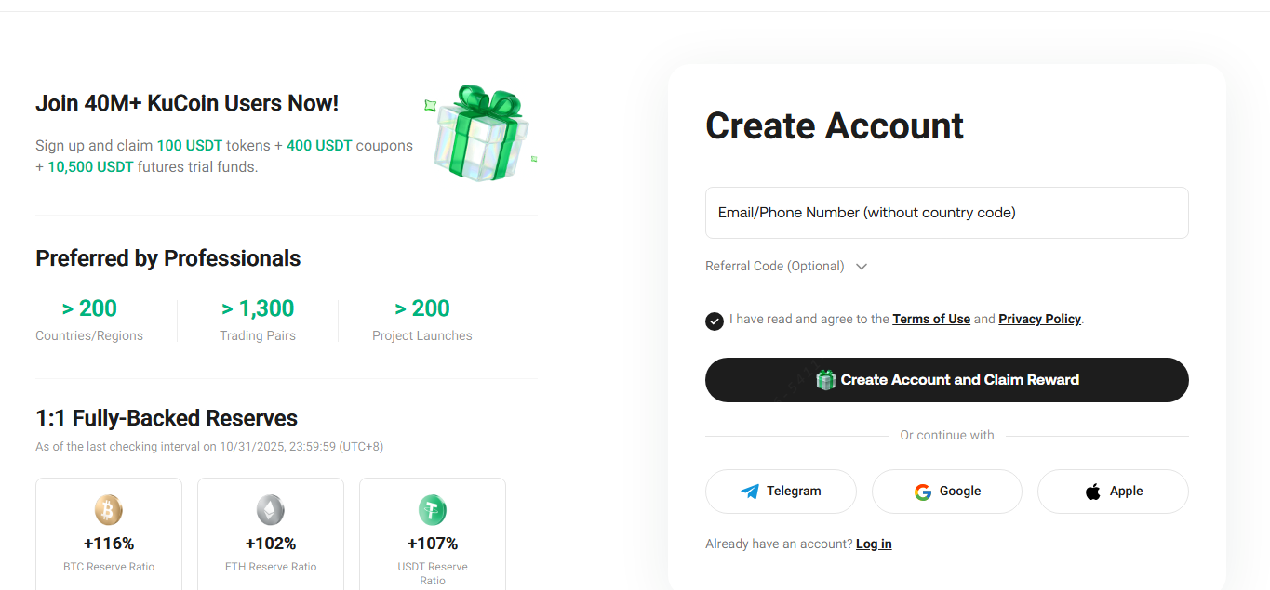Click the Apple logo icon
This screenshot has height=590, width=1270.
coord(1093,492)
